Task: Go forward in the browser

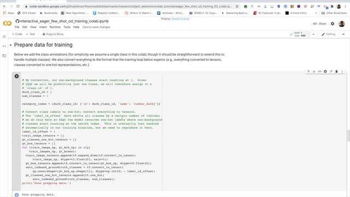Action: point(11,7)
